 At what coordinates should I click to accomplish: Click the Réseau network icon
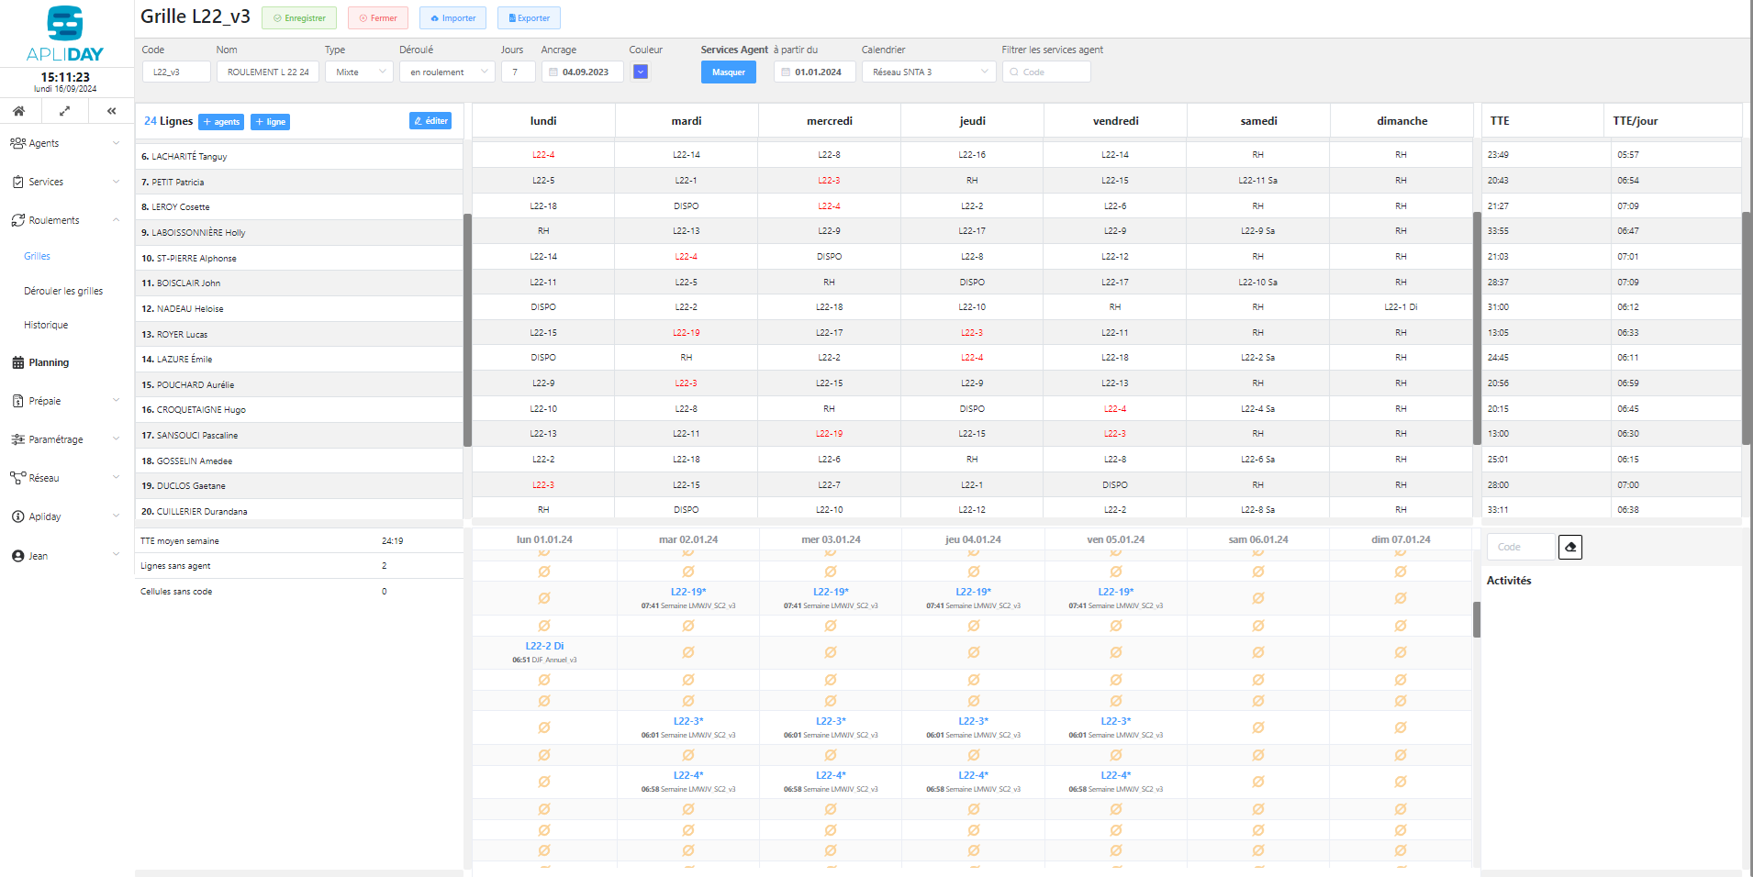18,478
